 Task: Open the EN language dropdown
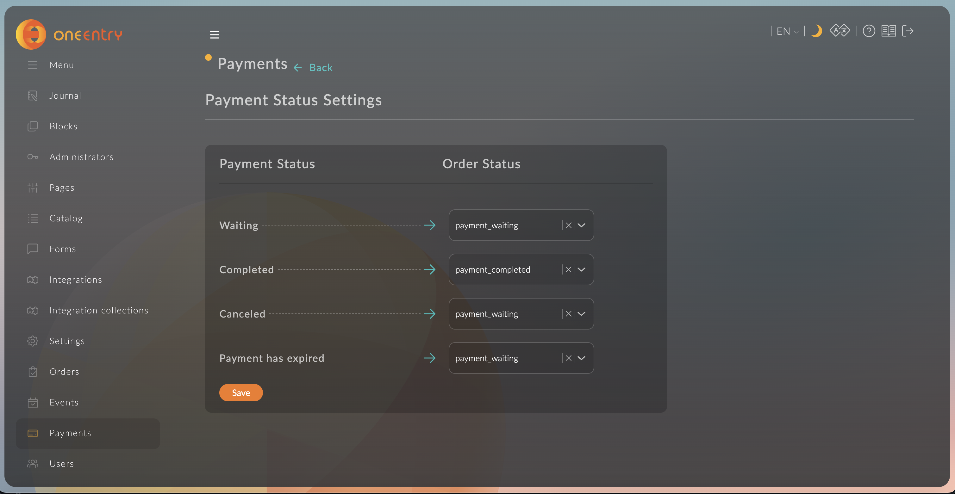[787, 32]
